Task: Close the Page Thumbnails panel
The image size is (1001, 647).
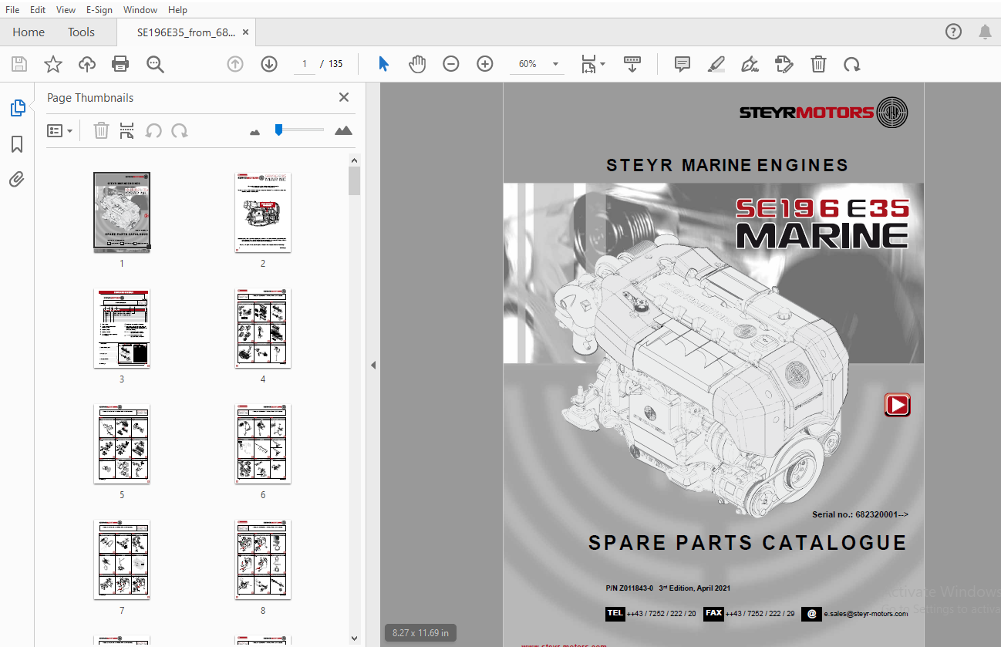Action: click(x=344, y=97)
